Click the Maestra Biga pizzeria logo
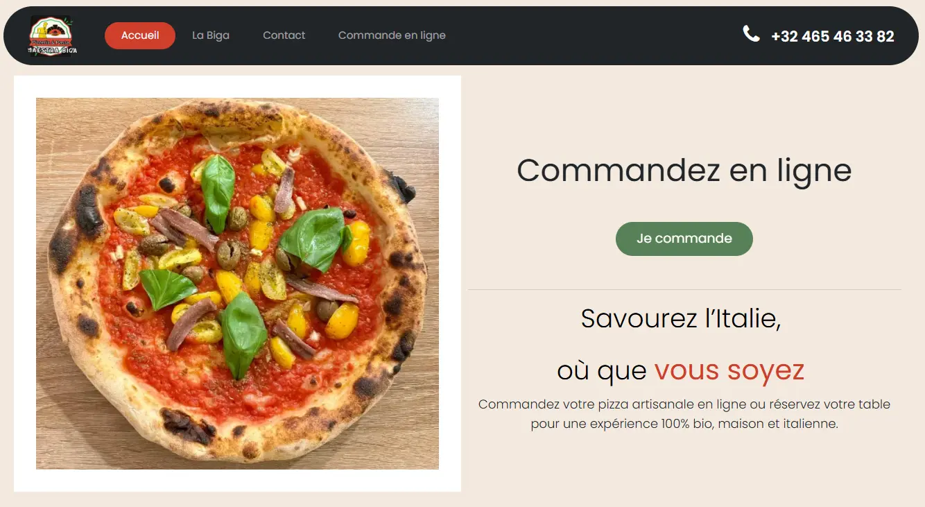This screenshot has width=925, height=507. coord(53,35)
